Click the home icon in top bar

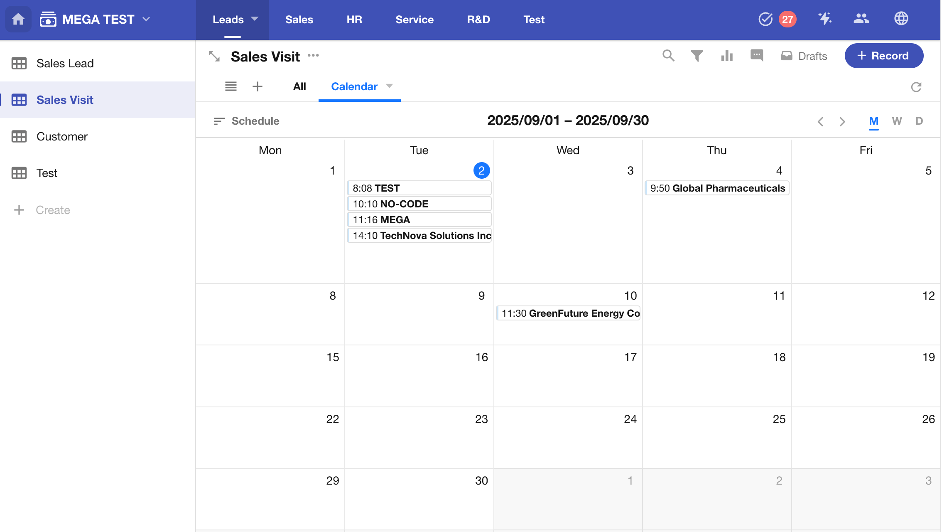pos(18,19)
